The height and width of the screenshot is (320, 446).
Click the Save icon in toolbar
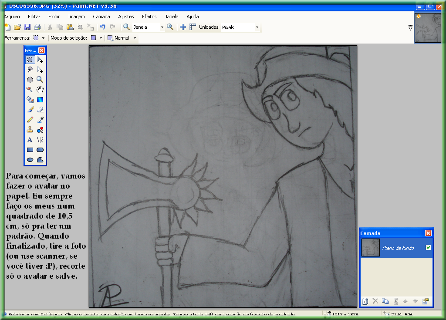(27, 27)
